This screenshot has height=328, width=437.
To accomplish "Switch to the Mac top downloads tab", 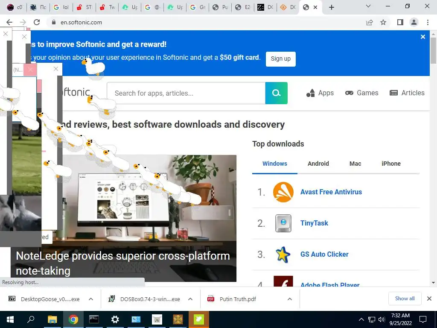I will tap(355, 164).
